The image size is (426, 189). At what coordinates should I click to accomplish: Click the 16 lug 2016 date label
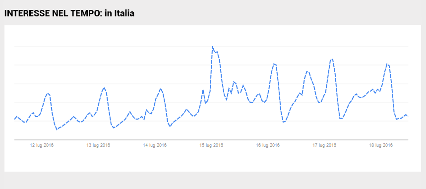[268, 145]
